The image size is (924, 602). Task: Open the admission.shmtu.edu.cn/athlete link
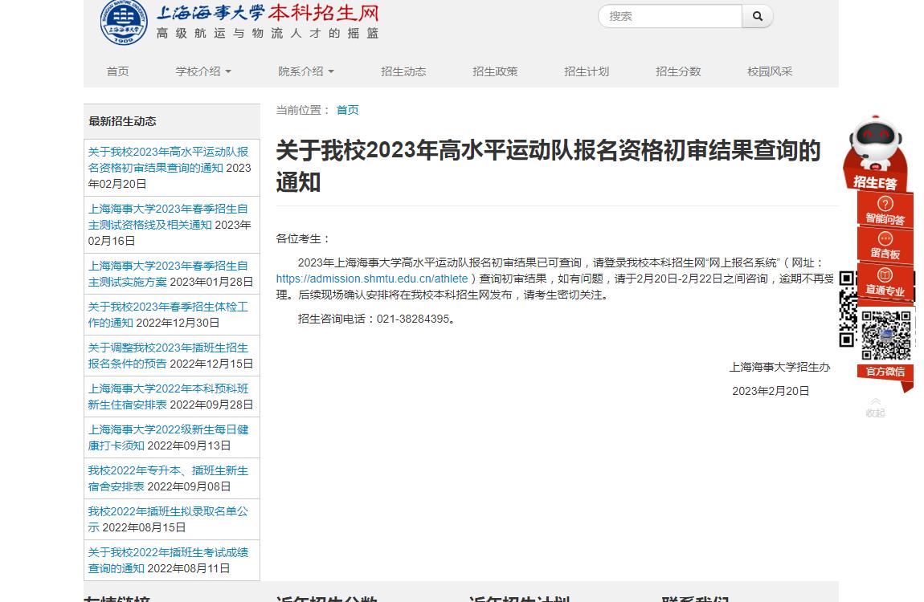372,279
